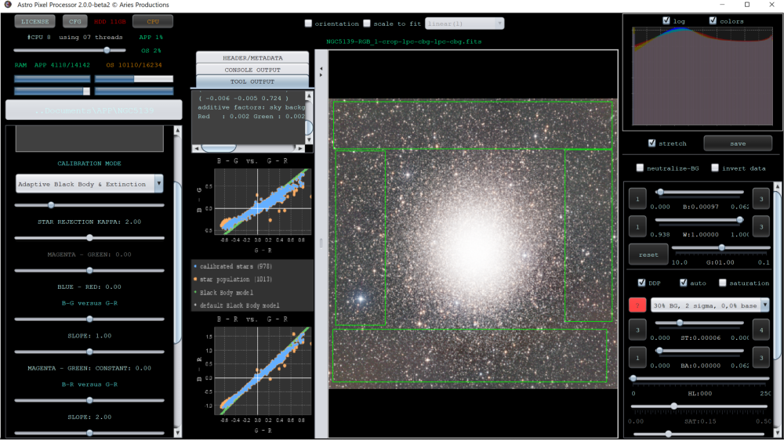Uncheck the auto checkbox
Screen dimensions: 784x440
pyautogui.click(x=683, y=283)
